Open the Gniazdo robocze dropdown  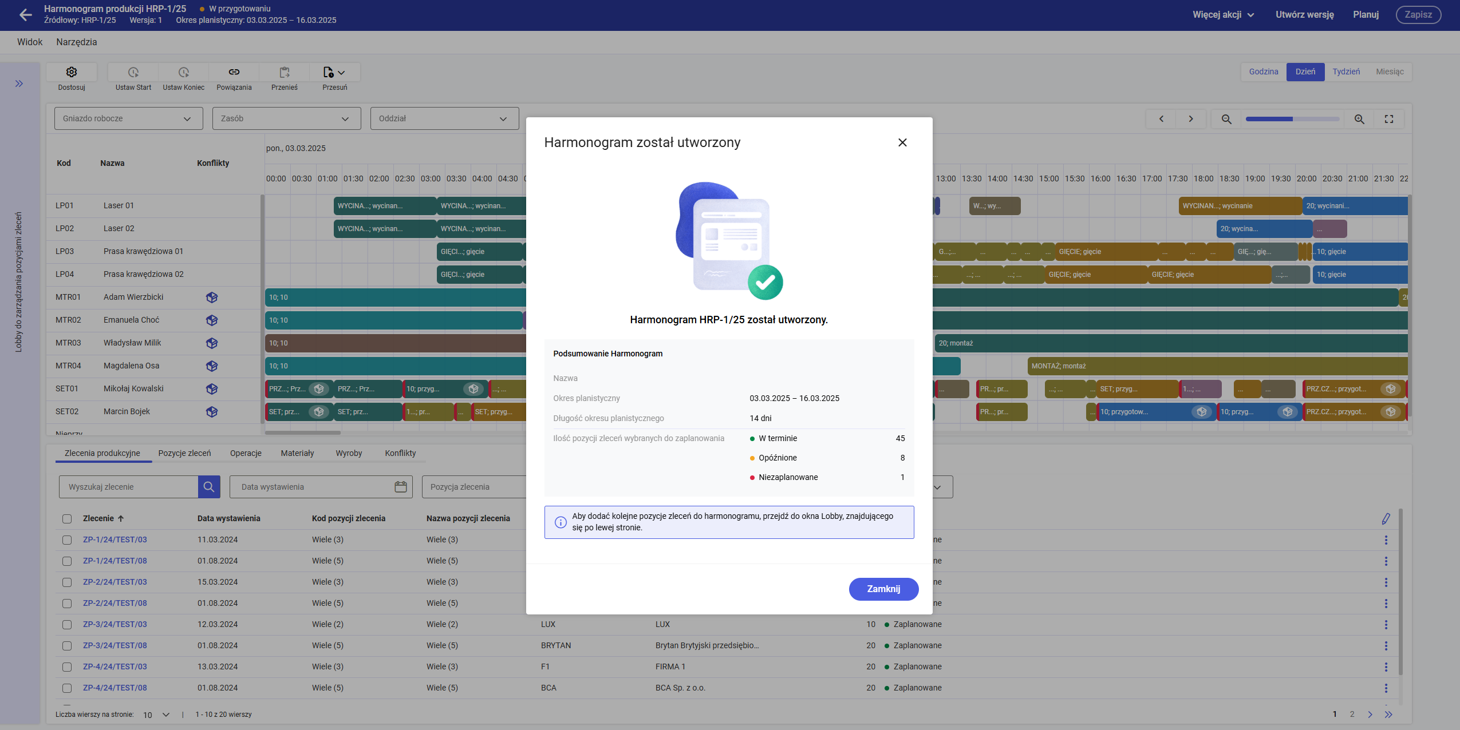pos(128,118)
